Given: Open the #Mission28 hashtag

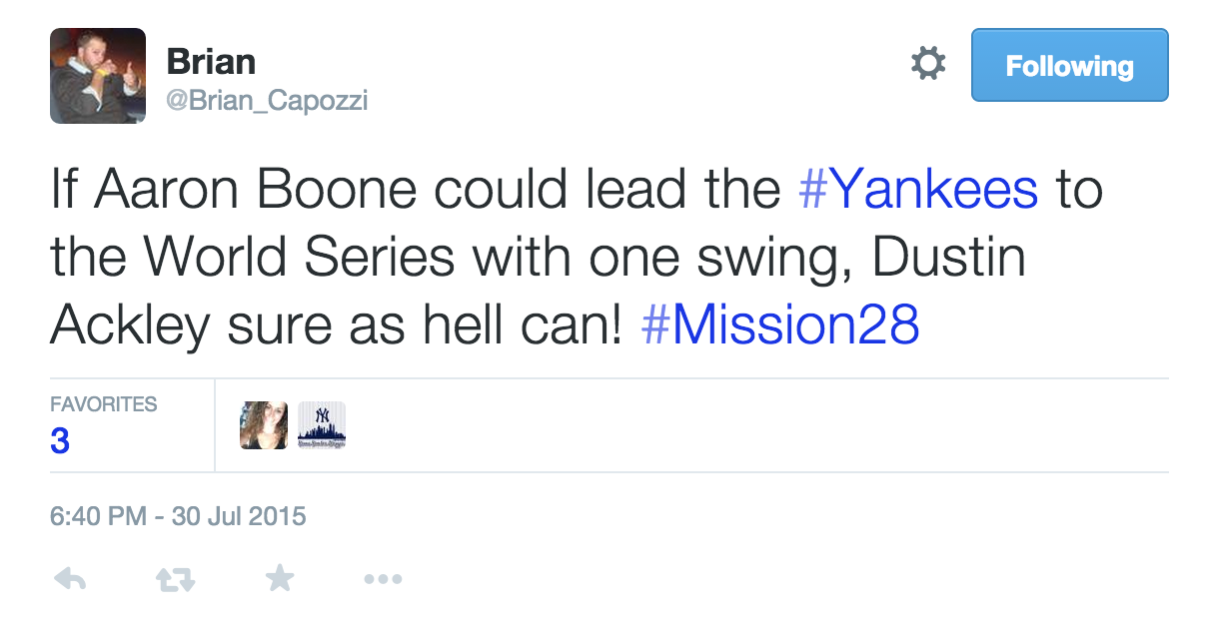Looking at the screenshot, I should [779, 326].
